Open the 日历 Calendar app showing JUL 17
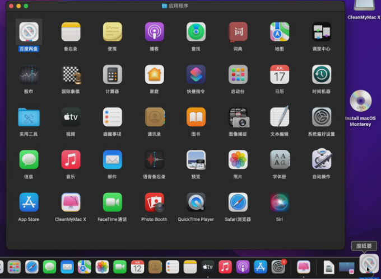381x279 pixels. [x=280, y=74]
